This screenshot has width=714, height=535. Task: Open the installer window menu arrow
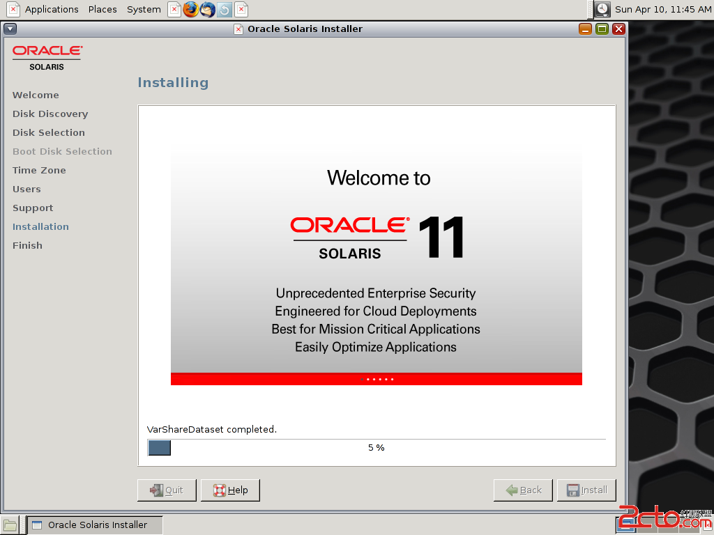[x=10, y=29]
